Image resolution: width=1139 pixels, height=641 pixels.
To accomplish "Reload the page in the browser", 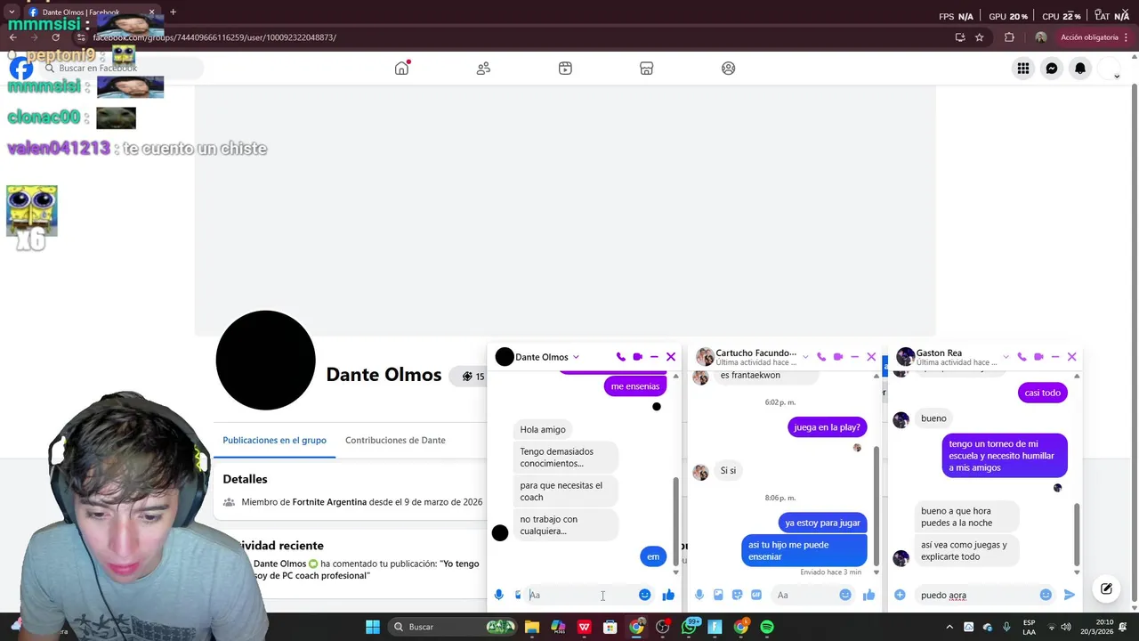I will point(56,37).
